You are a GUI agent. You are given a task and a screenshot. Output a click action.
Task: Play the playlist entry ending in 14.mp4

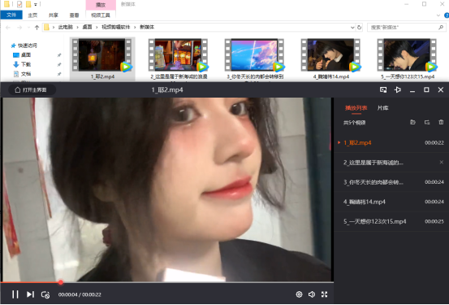point(391,202)
